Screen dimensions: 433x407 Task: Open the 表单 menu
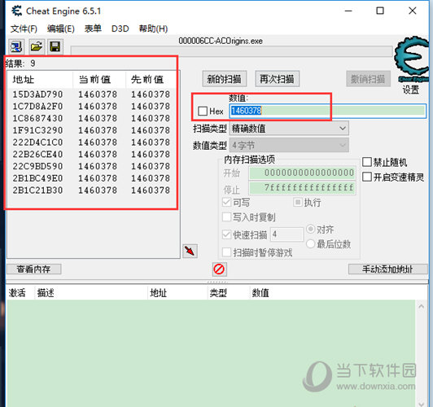(93, 28)
